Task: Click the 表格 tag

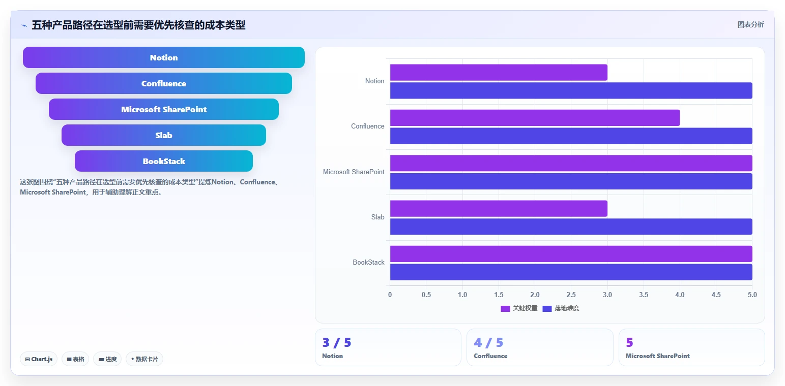Action: tap(75, 359)
